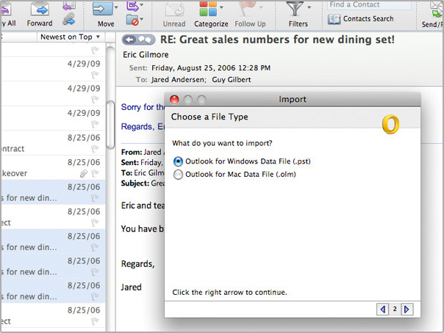Image resolution: width=444 pixels, height=333 pixels.
Task: Click the message list scrollbar thumb
Action: [x=110, y=124]
